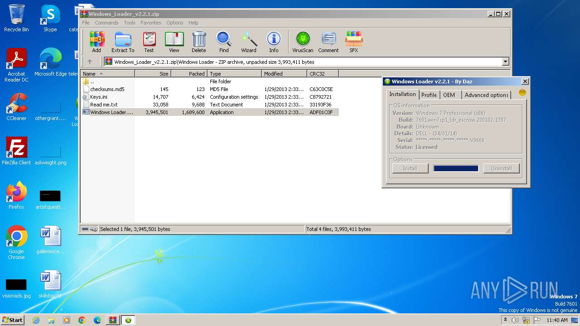Image resolution: width=580 pixels, height=326 pixels.
Task: Switch to the Advanced options tab
Action: (x=486, y=95)
